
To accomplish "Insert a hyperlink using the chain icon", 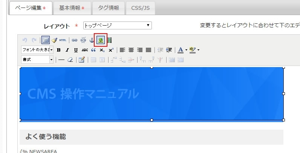I will [x=74, y=40].
